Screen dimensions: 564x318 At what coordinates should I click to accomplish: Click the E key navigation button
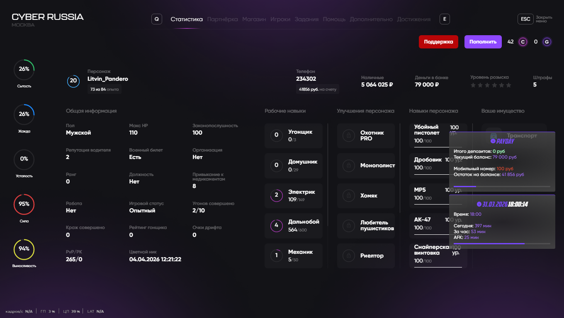pyautogui.click(x=445, y=19)
